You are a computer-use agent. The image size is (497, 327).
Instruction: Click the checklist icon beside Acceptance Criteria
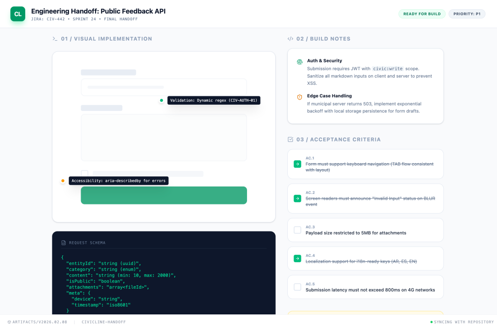290,140
